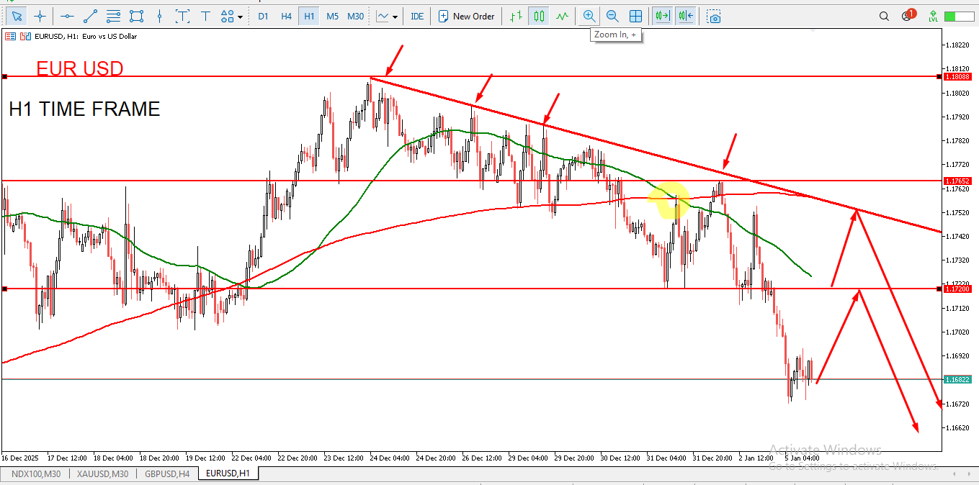Click the 1.16620 price scale value
Viewport: 979px width, 485px height.
pyautogui.click(x=957, y=427)
